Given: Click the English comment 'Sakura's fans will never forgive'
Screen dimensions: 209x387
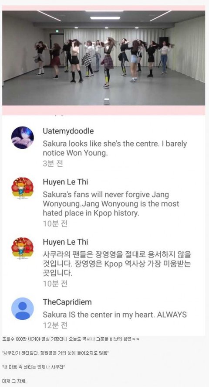Looking at the screenshot, I should tap(111, 204).
